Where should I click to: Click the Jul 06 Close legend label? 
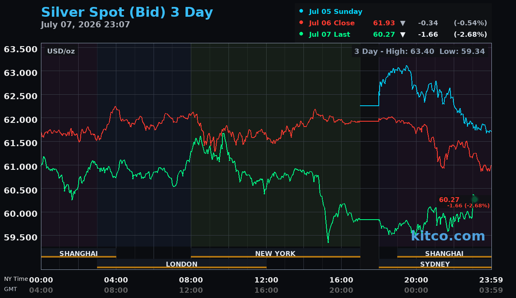click(x=332, y=23)
